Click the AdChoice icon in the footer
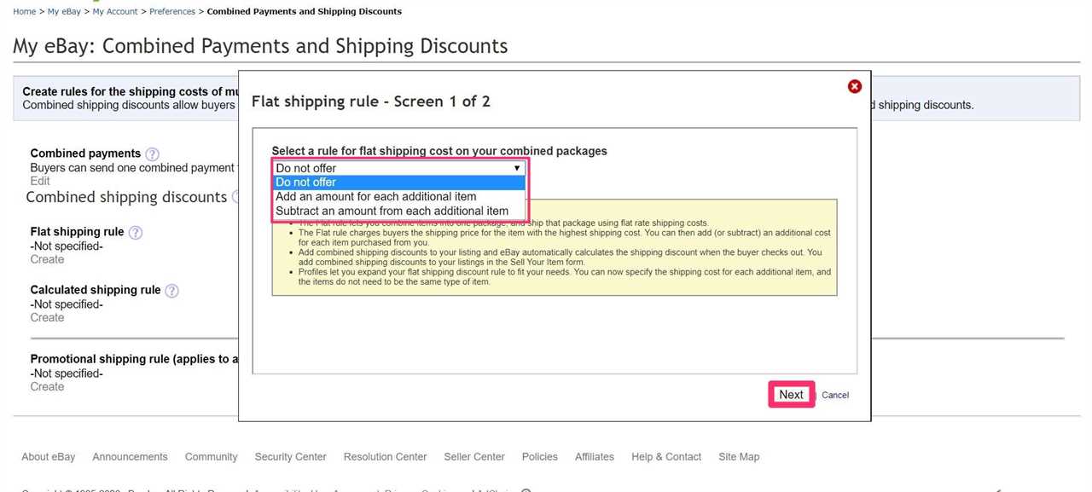1092x492 pixels. pyautogui.click(x=526, y=489)
